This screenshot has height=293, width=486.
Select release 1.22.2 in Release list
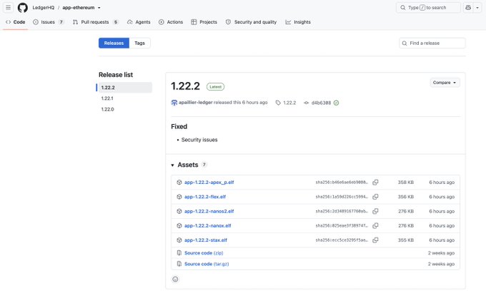point(124,88)
